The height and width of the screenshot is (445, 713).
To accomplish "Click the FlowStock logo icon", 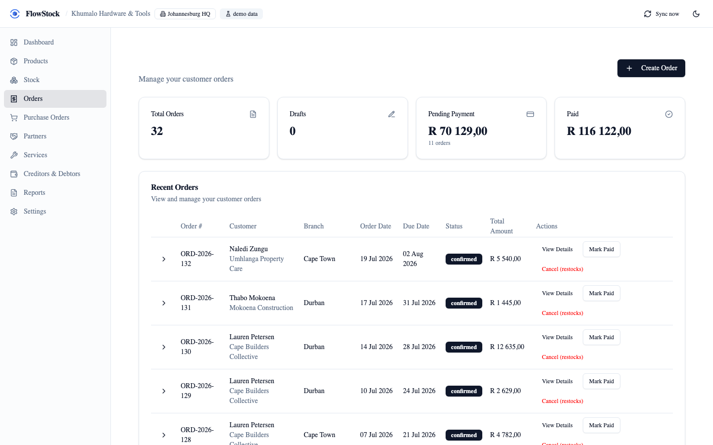I will 15,14.
